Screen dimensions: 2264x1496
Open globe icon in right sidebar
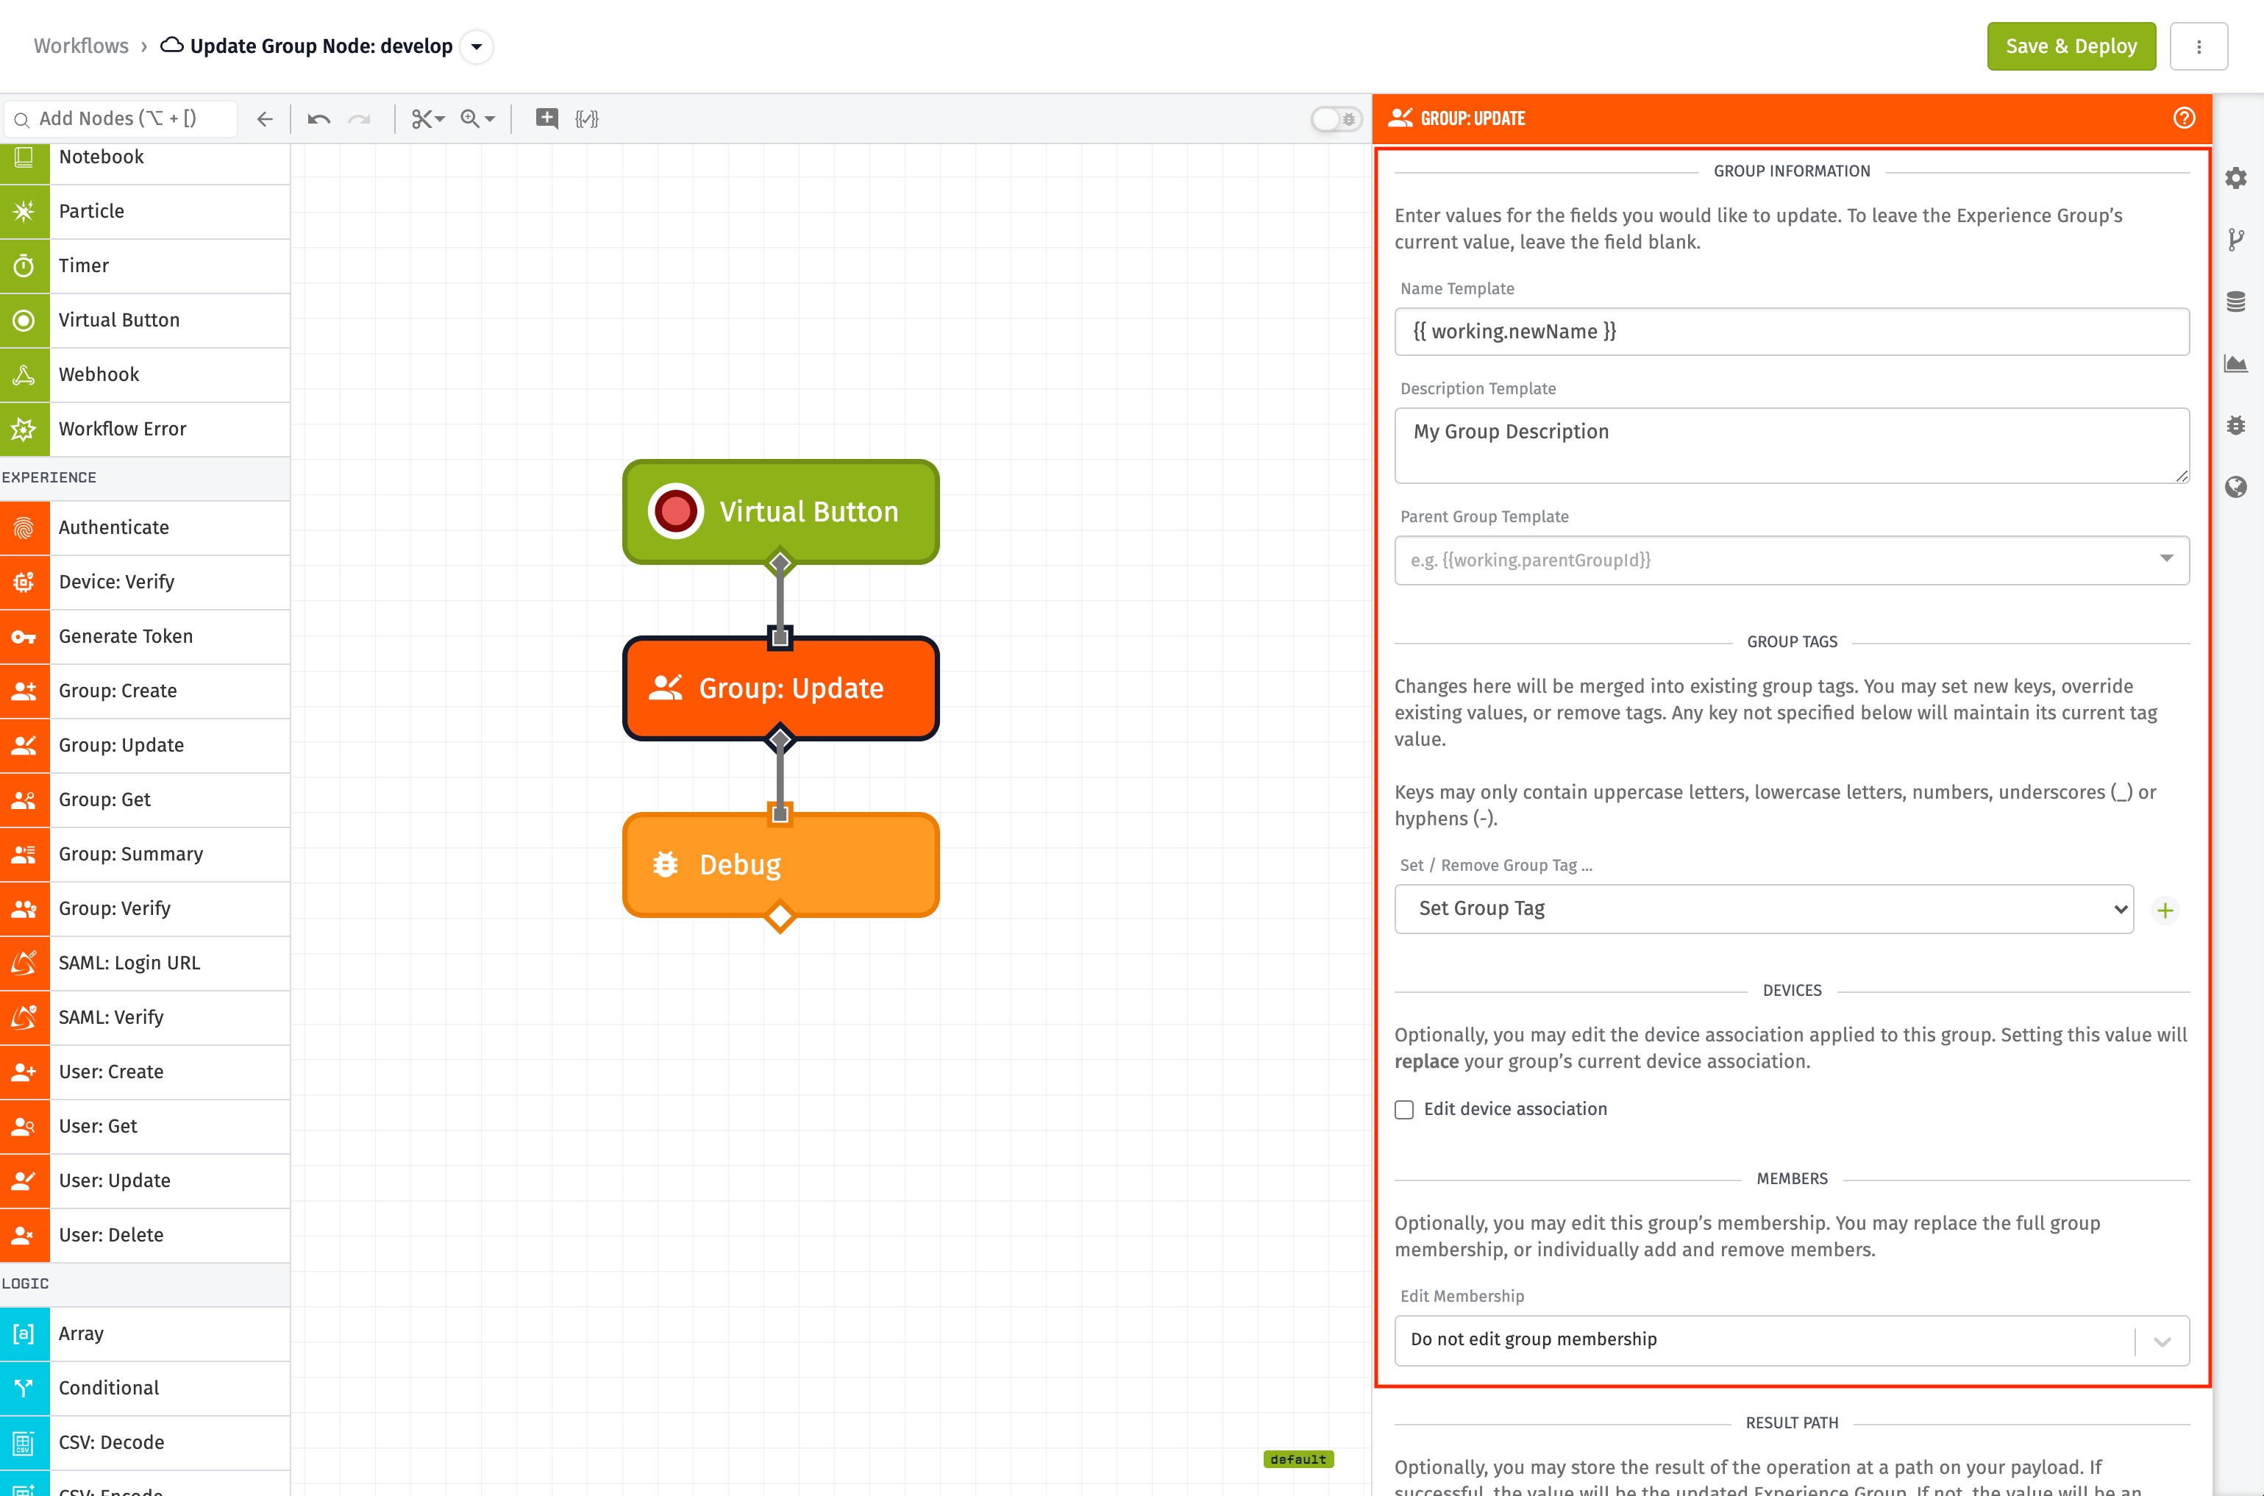[x=2235, y=488]
